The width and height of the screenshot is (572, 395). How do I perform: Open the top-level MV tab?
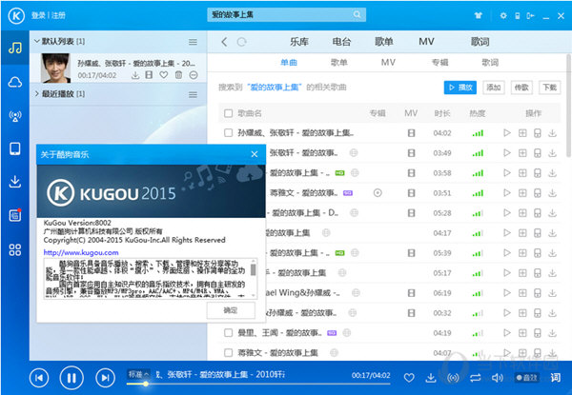pos(426,42)
